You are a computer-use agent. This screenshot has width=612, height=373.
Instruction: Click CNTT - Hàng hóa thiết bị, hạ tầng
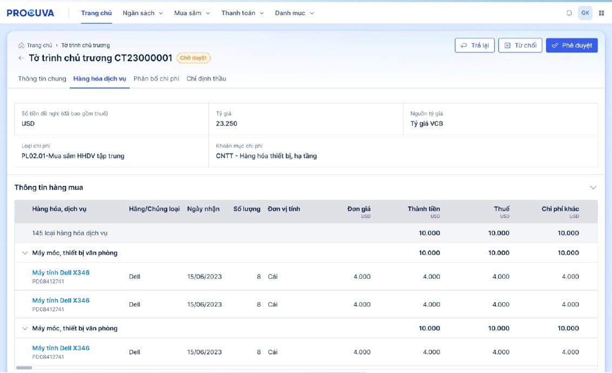(266, 156)
